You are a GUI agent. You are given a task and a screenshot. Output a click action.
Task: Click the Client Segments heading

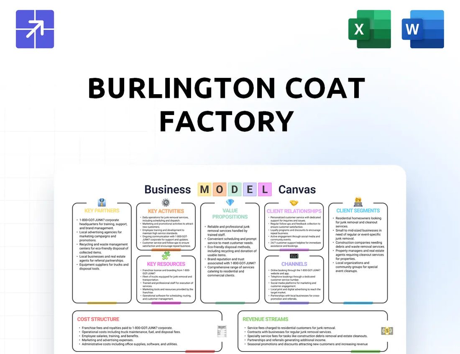[x=358, y=211]
